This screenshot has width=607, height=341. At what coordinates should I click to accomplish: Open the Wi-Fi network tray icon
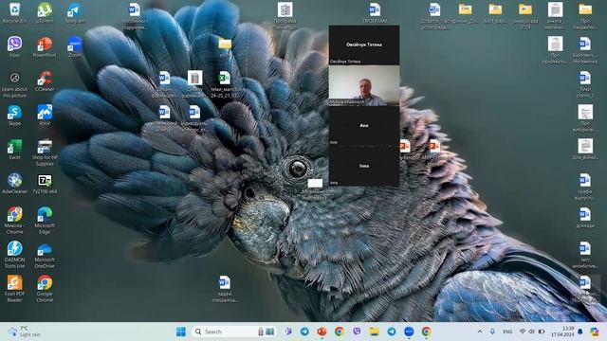(x=523, y=332)
